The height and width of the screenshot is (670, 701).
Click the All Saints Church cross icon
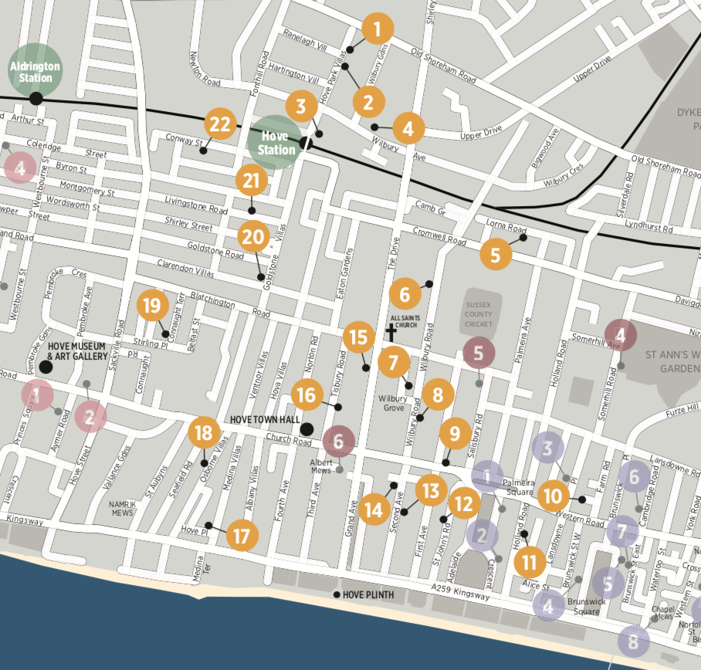click(x=391, y=333)
